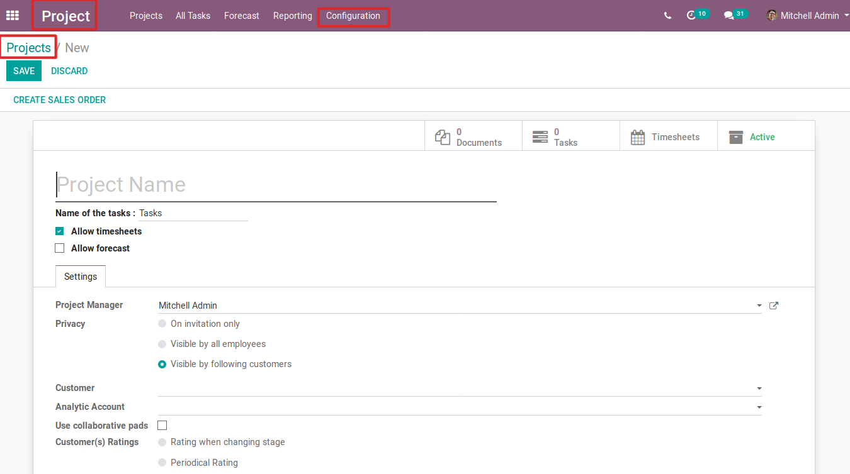Open Mitchell Admin user menu caret

pyautogui.click(x=846, y=16)
